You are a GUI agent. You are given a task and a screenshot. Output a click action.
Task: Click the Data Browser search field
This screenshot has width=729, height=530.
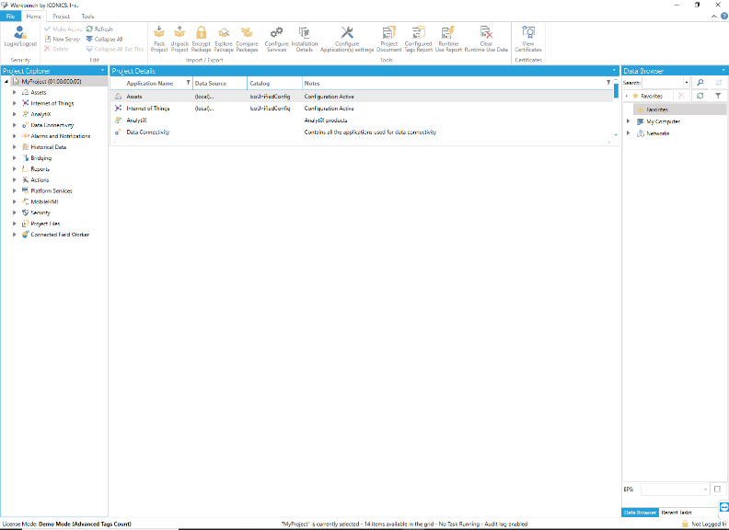(663, 82)
